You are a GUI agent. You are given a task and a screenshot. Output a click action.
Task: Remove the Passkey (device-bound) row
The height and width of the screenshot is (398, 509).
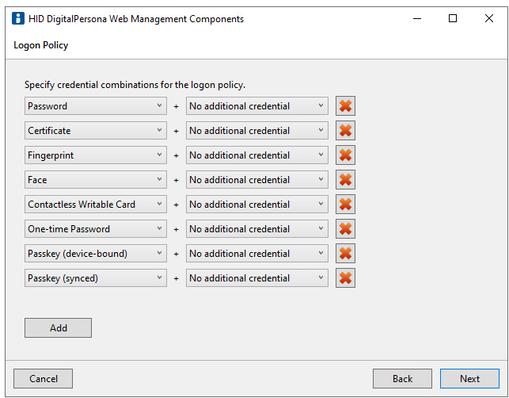pos(345,254)
